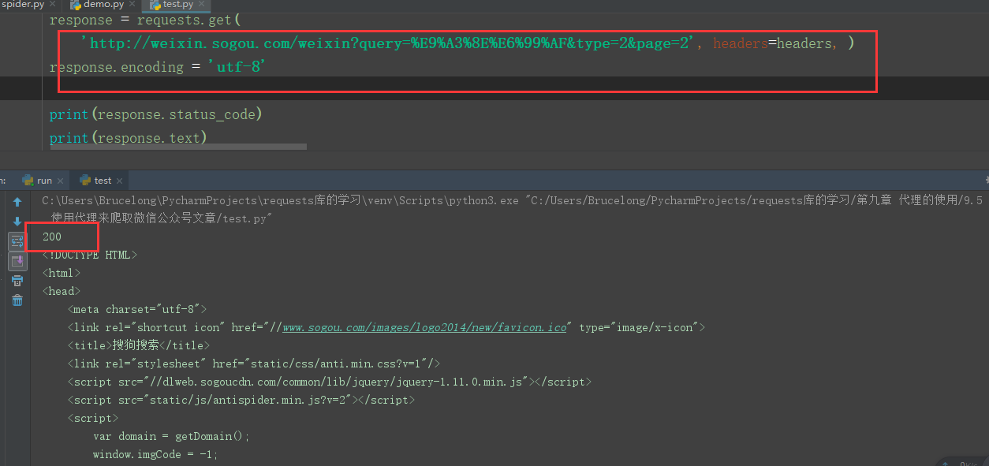This screenshot has width=989, height=466.
Task: Click the meta charset="utf-8" output line
Action: coord(137,309)
